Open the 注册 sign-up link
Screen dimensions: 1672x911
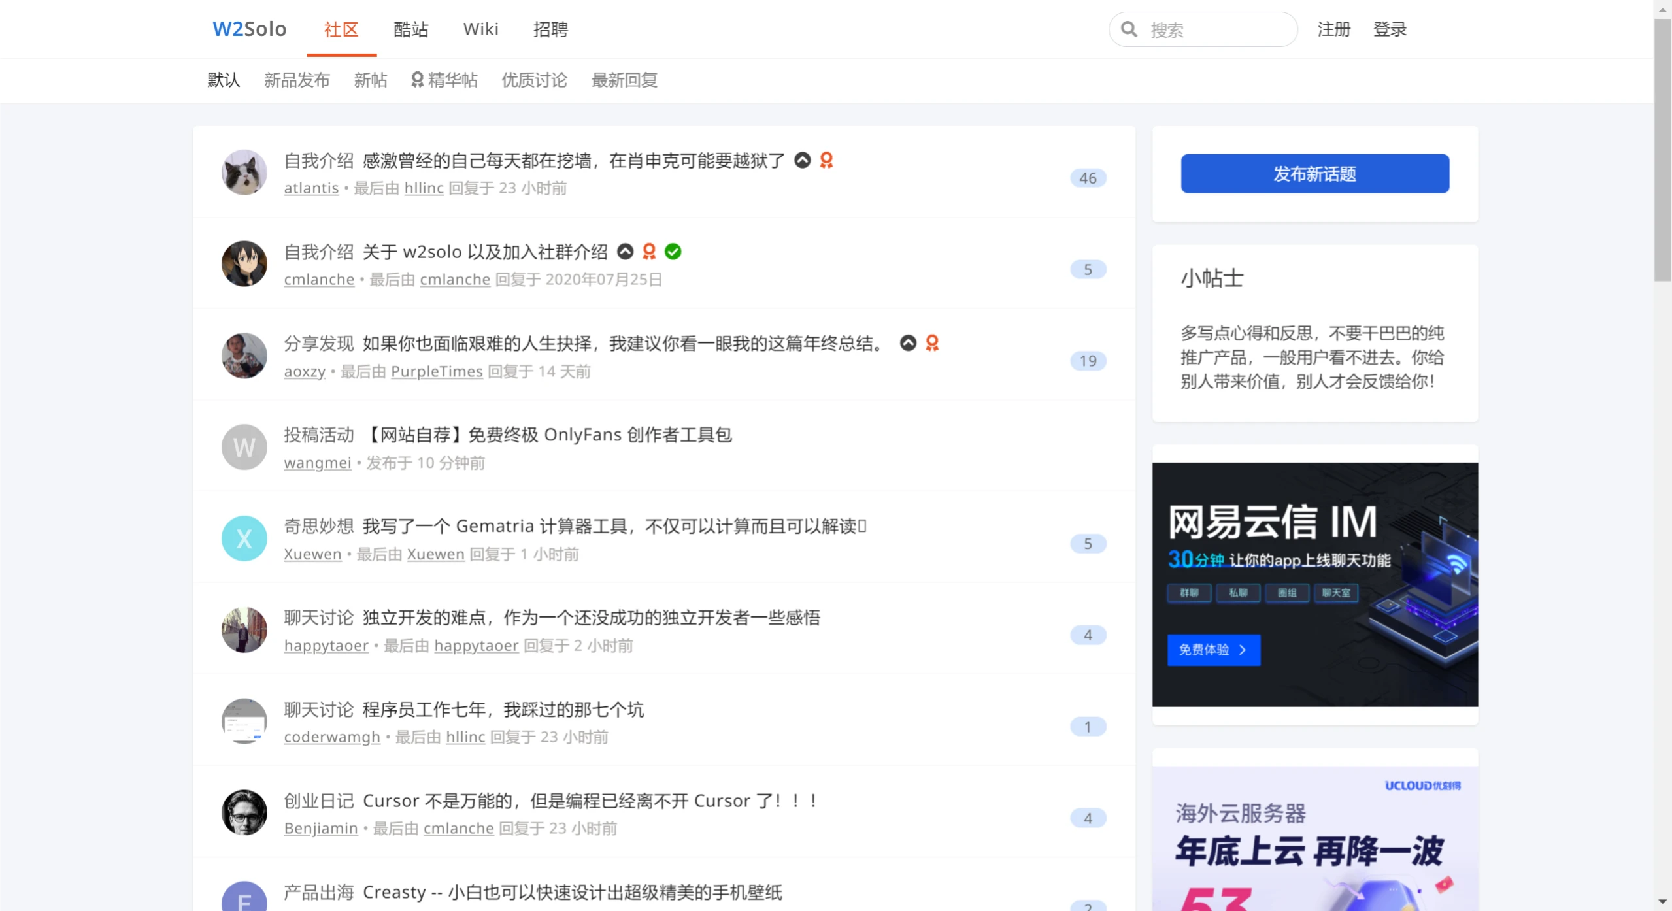[x=1333, y=29]
